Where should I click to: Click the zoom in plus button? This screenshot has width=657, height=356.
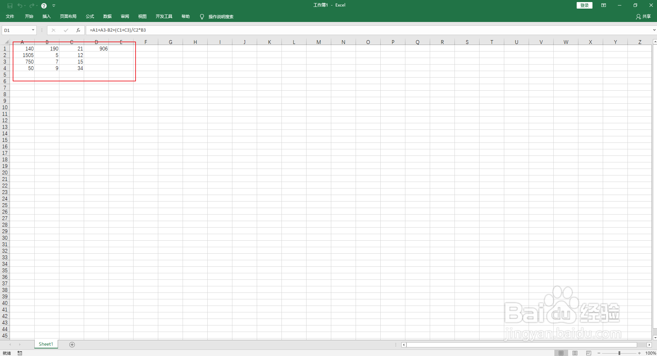pyautogui.click(x=639, y=353)
